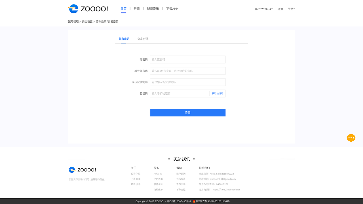Click the ZOOOO! logo in the header
363x204 pixels.
[88, 9]
